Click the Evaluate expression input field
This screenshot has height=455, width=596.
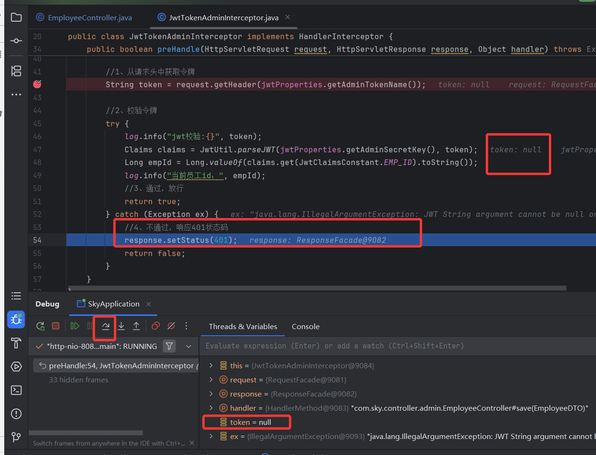point(398,346)
